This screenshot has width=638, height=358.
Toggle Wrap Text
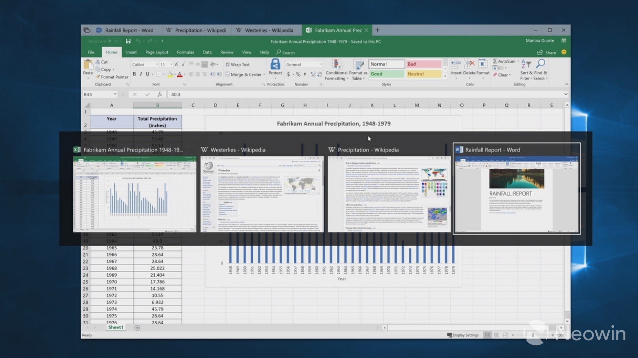[238, 65]
